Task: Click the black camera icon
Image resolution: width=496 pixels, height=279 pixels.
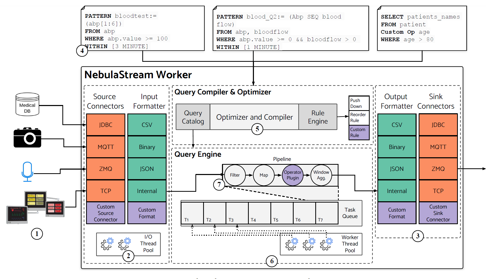Action: 27,138
